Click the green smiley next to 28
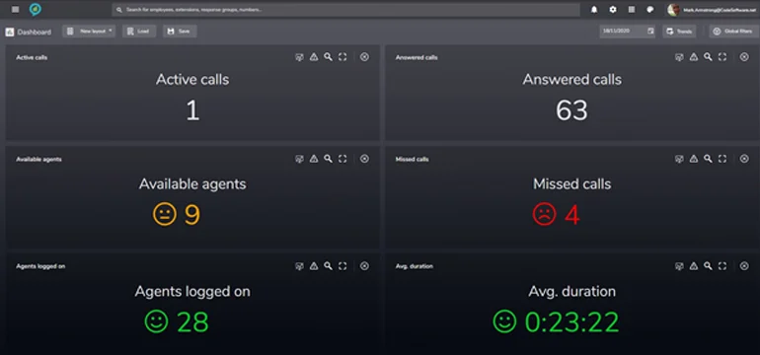Screen dimensions: 760x355 (157, 321)
